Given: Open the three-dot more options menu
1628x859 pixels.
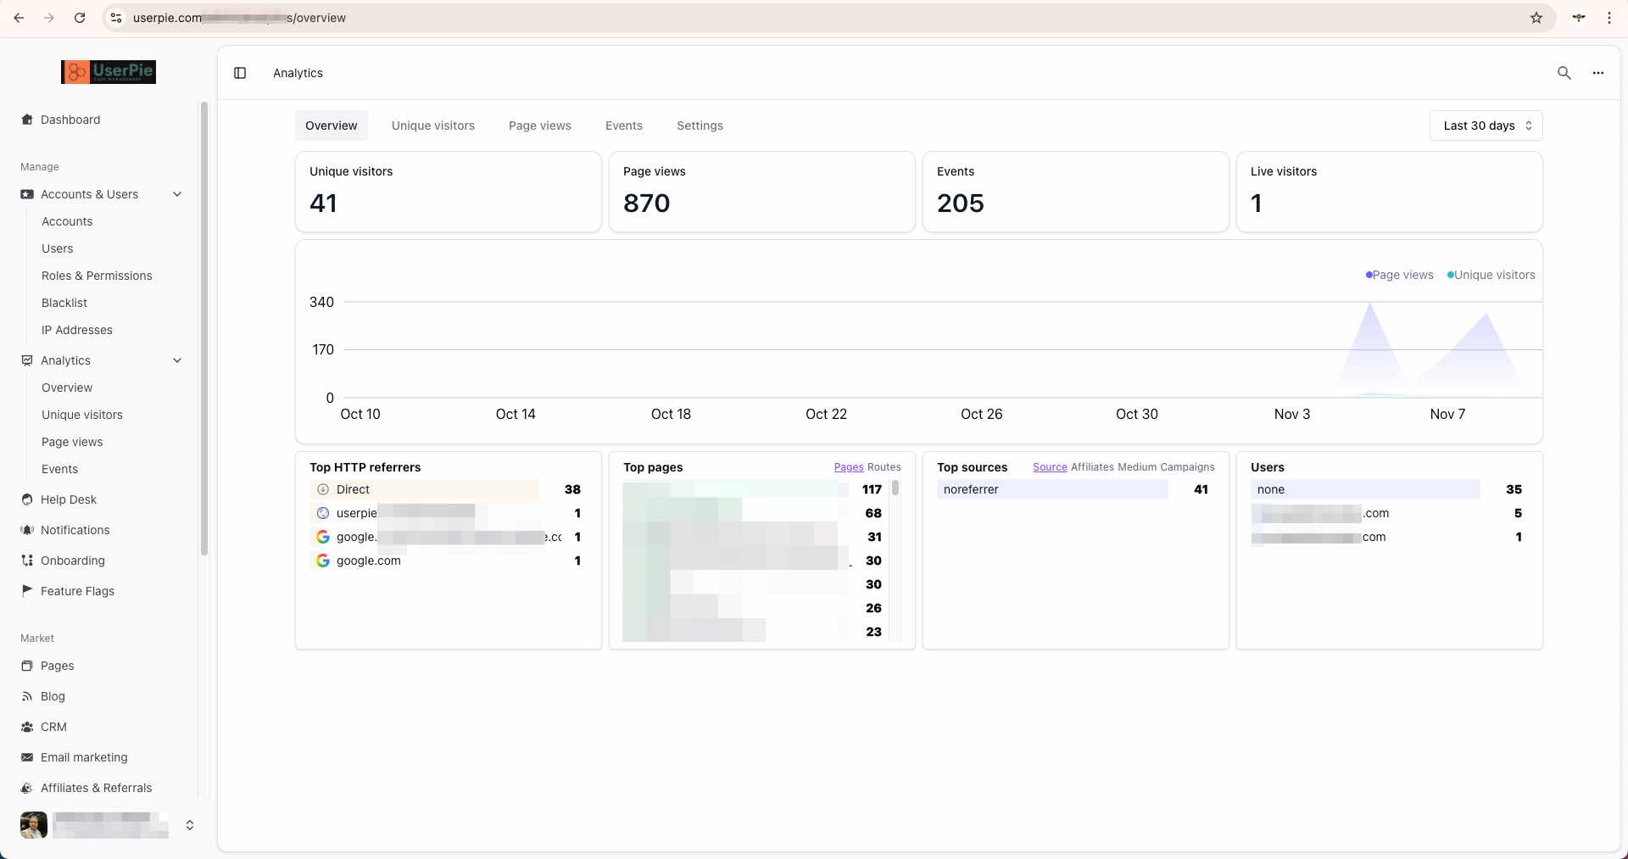Looking at the screenshot, I should 1597,73.
